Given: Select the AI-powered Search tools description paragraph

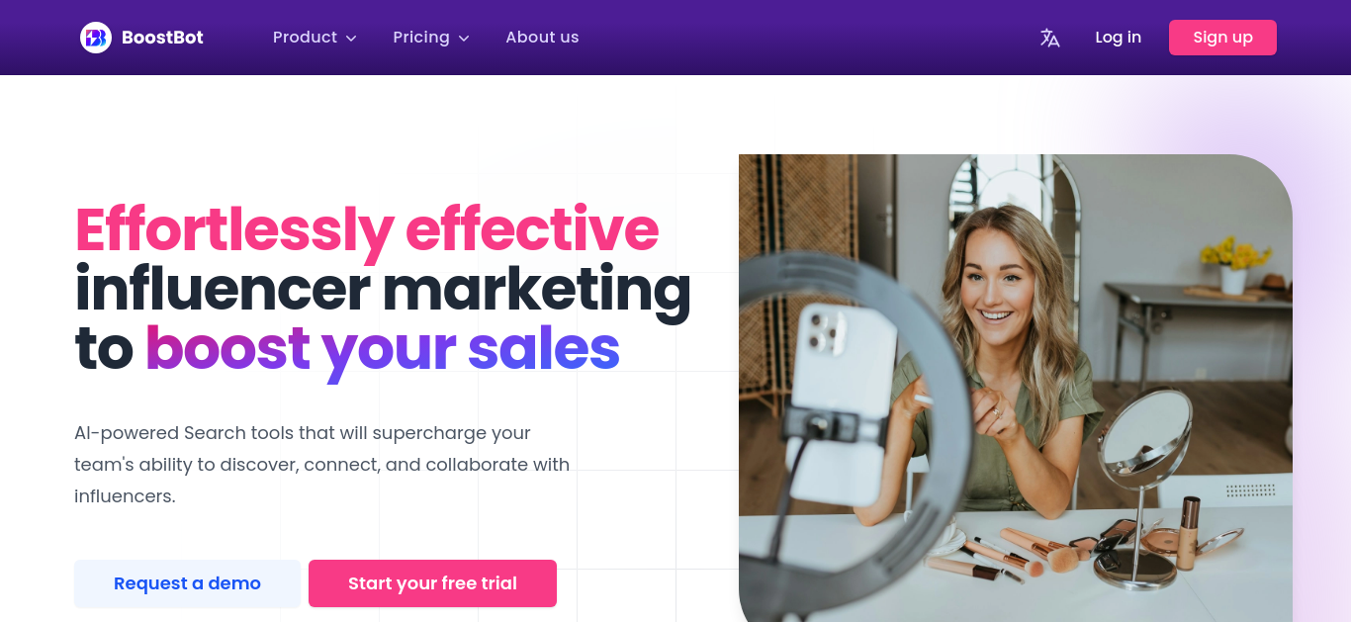Looking at the screenshot, I should coord(322,465).
